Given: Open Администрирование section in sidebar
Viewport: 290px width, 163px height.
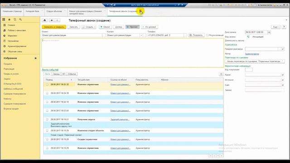Looking at the screenshot, I should pyautogui.click(x=17, y=46).
